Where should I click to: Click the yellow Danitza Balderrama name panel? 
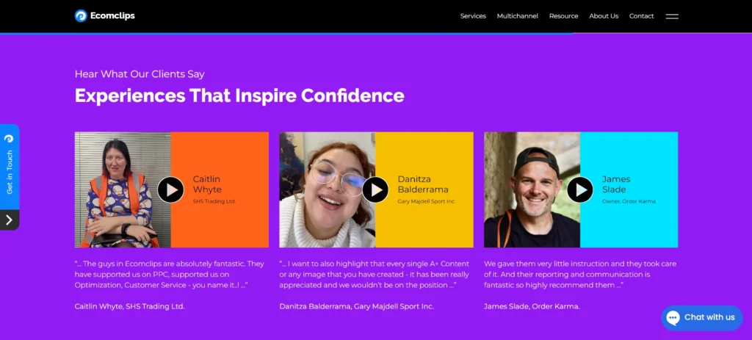tap(426, 220)
